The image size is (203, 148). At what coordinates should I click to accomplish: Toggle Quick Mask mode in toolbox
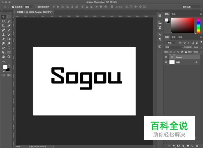(3, 75)
